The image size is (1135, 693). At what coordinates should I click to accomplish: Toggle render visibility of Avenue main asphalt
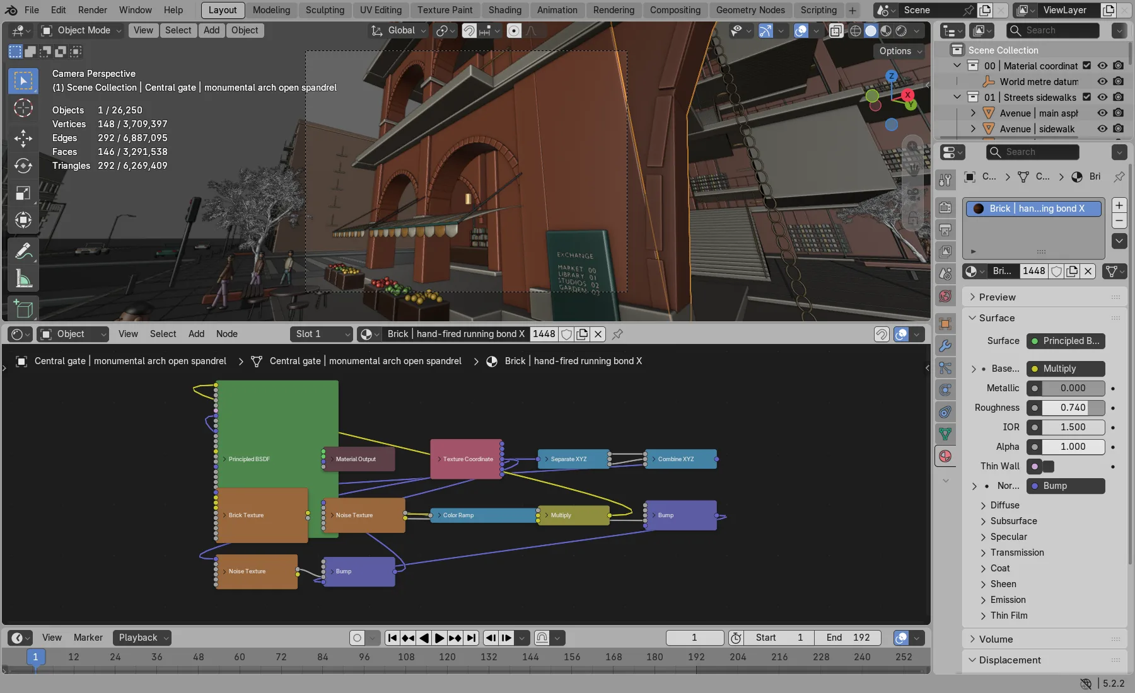(x=1118, y=113)
